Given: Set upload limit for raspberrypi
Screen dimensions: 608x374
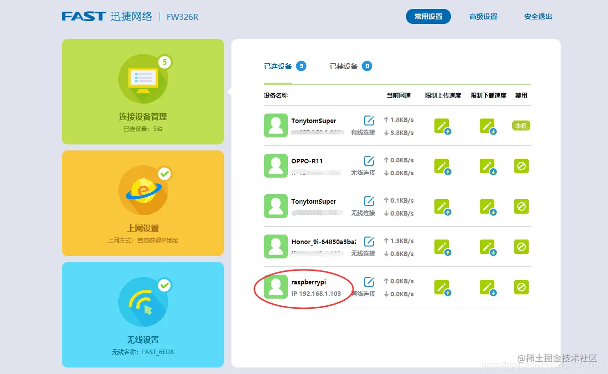Looking at the screenshot, I should point(442,288).
